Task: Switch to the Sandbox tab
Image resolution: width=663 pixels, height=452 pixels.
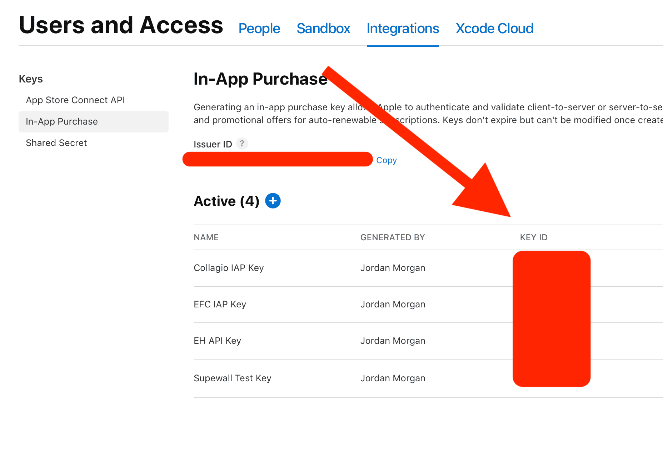Action: pos(323,29)
